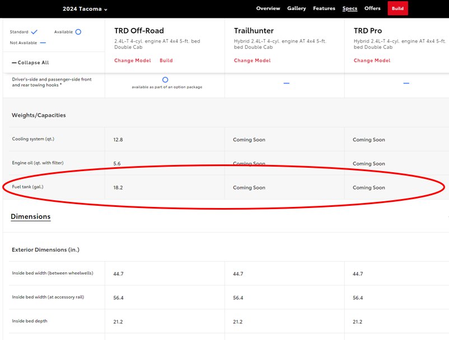Collapse the Dimensions section heading
Image resolution: width=449 pixels, height=340 pixels.
click(31, 216)
